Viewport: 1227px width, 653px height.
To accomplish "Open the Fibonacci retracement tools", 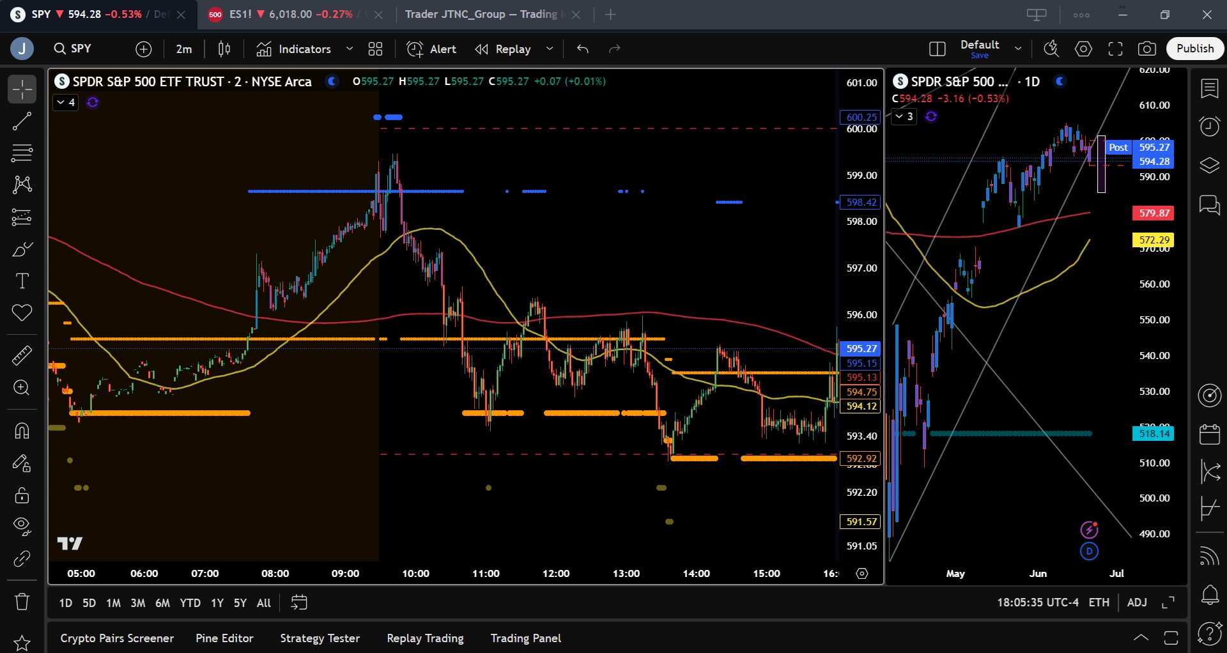I will point(22,153).
